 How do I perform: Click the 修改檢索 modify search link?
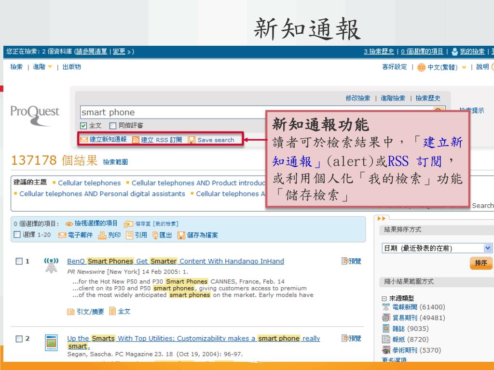[x=358, y=98]
